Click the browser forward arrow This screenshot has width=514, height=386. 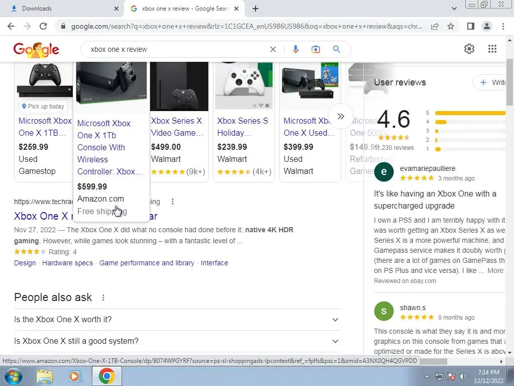pos(27,26)
